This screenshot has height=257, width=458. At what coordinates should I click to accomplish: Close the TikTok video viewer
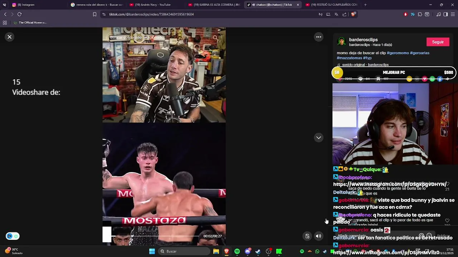click(10, 37)
